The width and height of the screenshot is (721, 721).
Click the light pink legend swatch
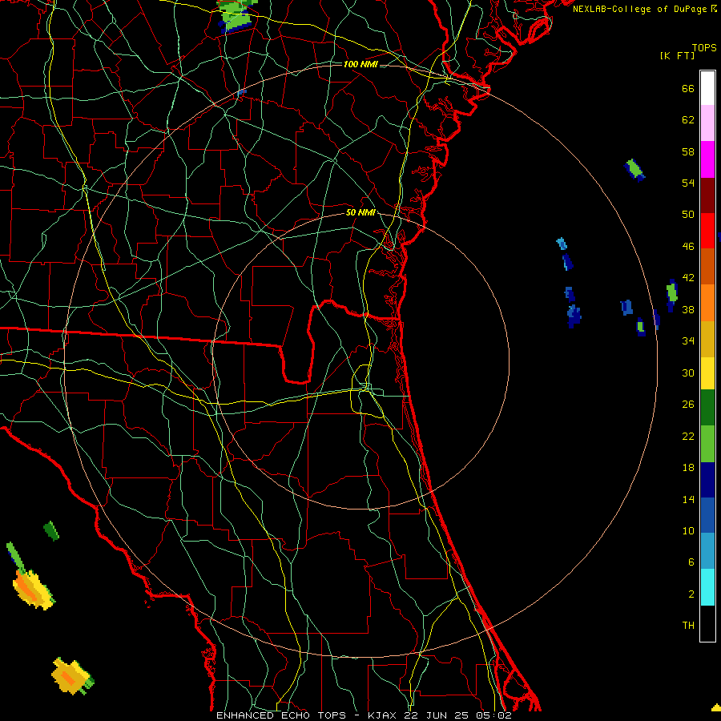point(707,123)
